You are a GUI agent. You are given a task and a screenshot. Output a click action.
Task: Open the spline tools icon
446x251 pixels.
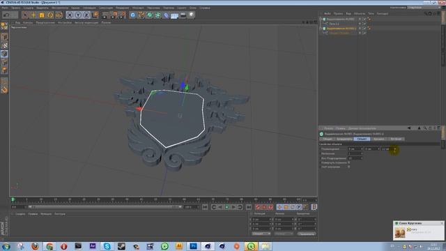(x=141, y=15)
